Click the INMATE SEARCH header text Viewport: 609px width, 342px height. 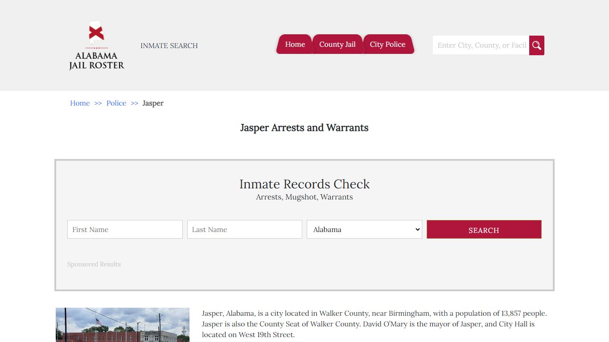click(x=169, y=45)
